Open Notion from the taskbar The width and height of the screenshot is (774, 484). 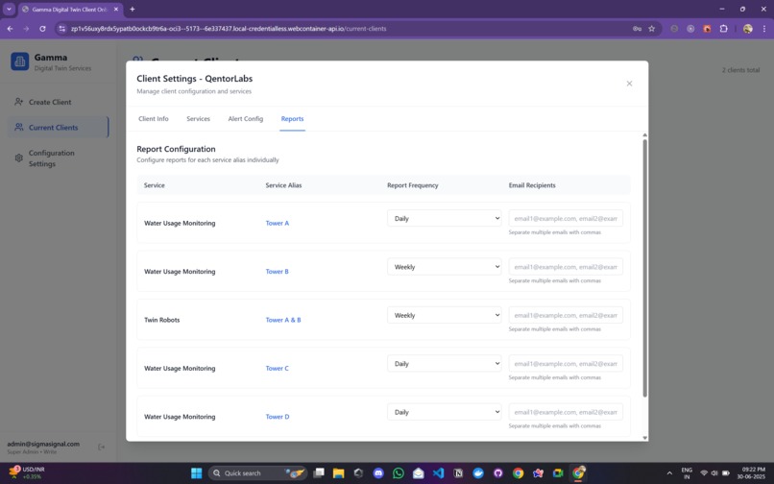(458, 473)
